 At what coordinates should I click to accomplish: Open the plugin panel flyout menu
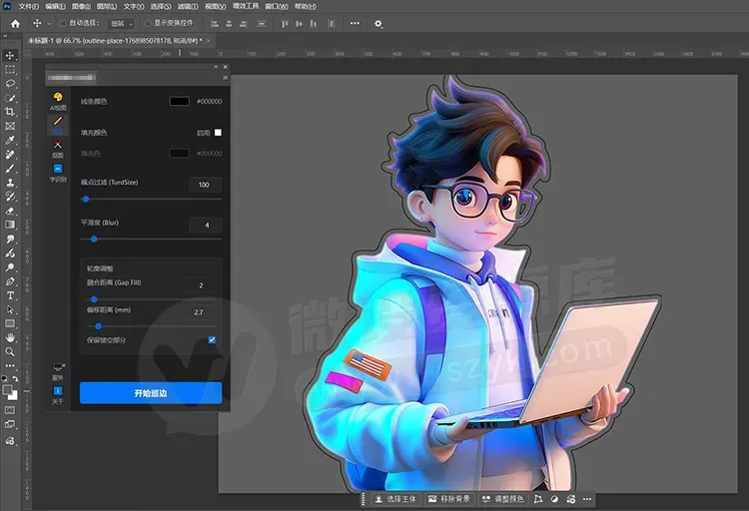click(225, 78)
